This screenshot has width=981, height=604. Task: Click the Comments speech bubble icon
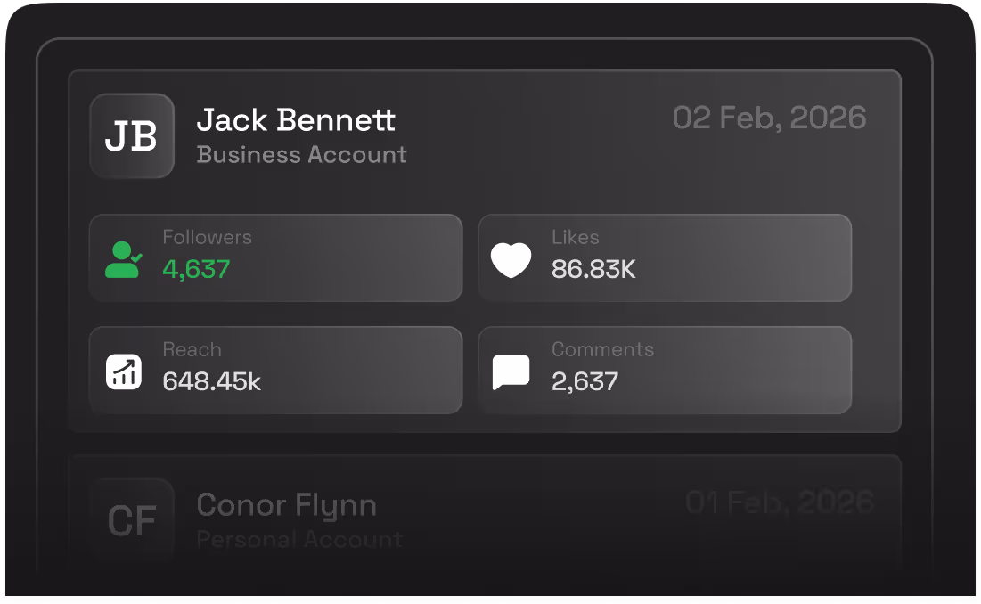511,371
